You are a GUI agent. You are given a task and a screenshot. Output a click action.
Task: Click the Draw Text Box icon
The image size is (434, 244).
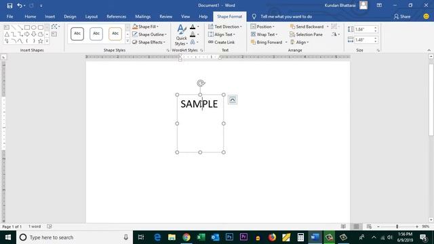coord(54,35)
